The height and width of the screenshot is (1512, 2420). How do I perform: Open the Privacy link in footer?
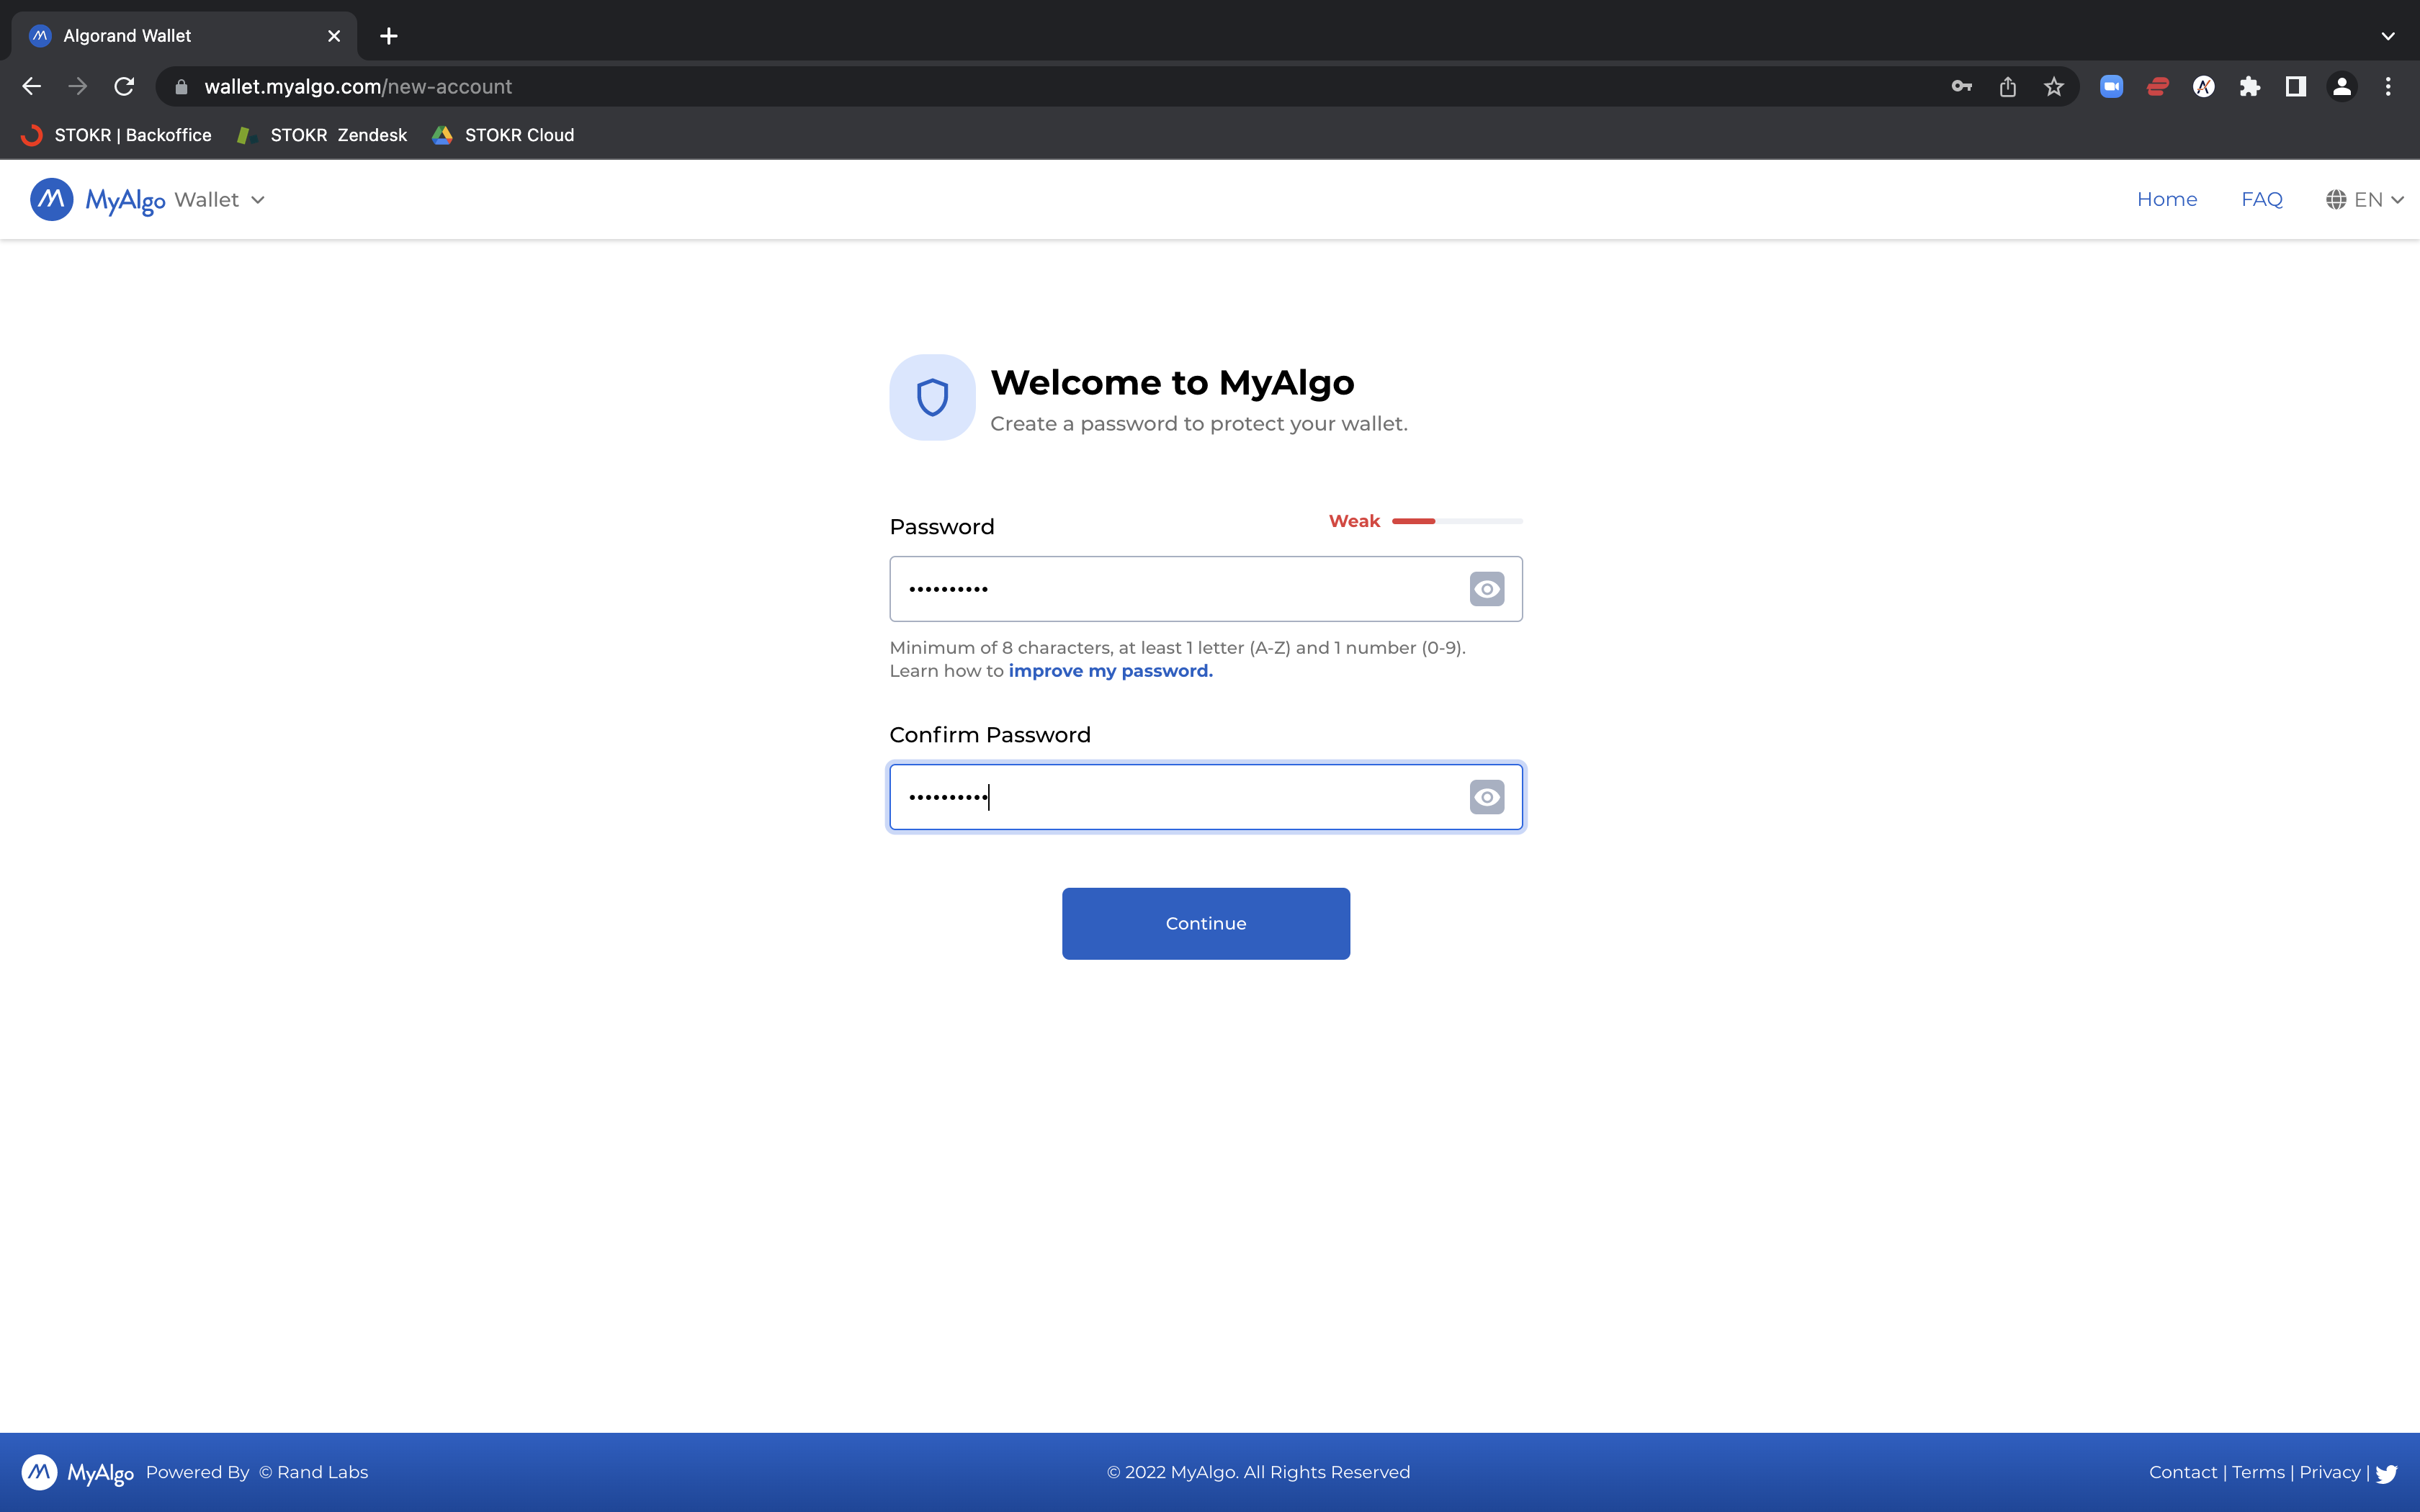(2329, 1472)
